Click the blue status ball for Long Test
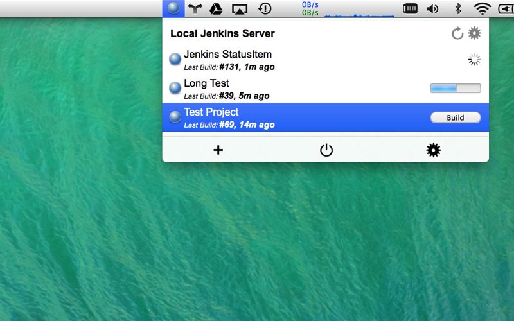 pos(175,88)
